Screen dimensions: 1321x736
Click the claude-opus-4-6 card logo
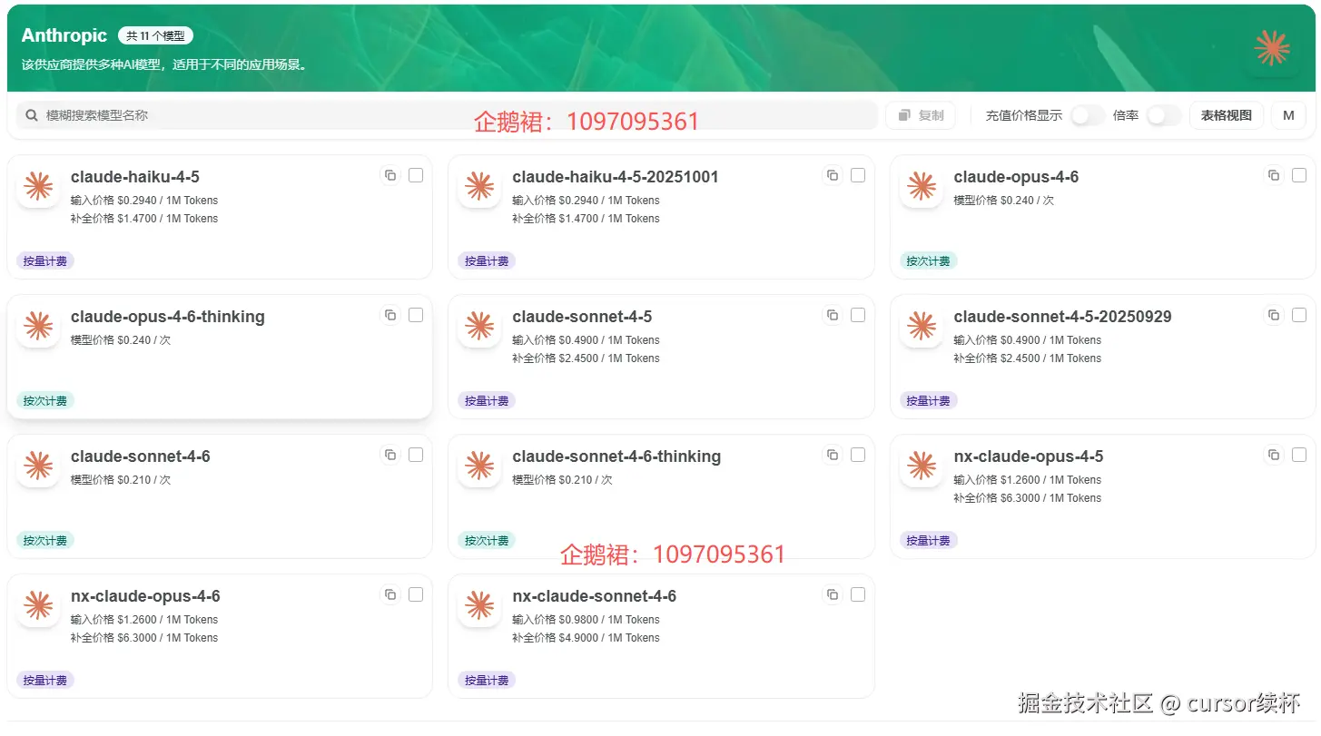[922, 186]
